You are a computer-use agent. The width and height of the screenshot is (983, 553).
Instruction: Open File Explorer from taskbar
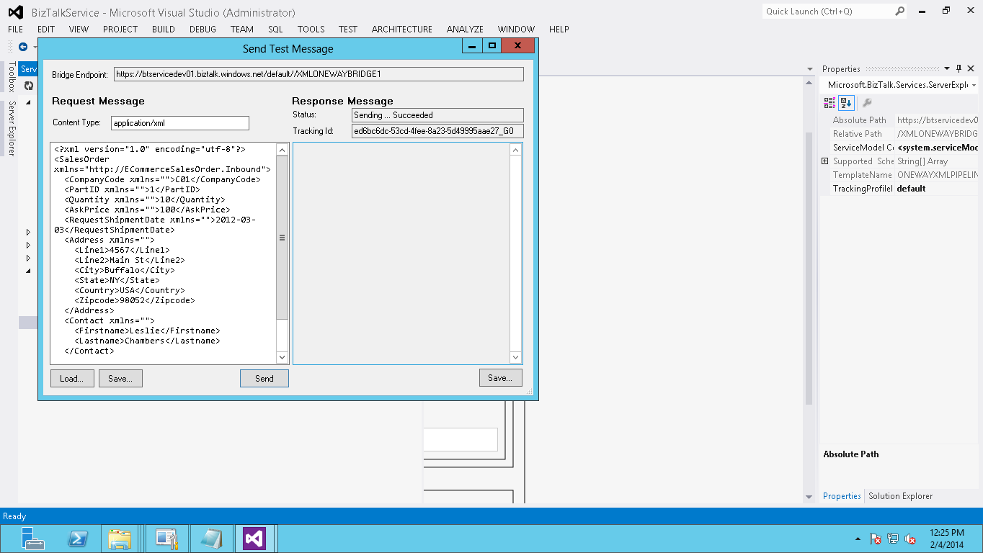[120, 539]
